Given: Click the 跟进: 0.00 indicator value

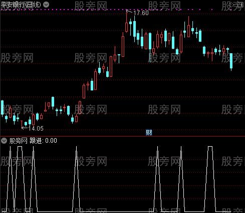Looking at the screenshot, I should click(43, 141).
